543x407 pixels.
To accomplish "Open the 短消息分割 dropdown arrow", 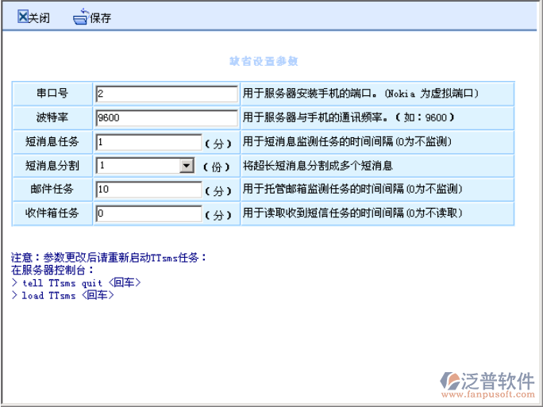I will tap(187, 166).
